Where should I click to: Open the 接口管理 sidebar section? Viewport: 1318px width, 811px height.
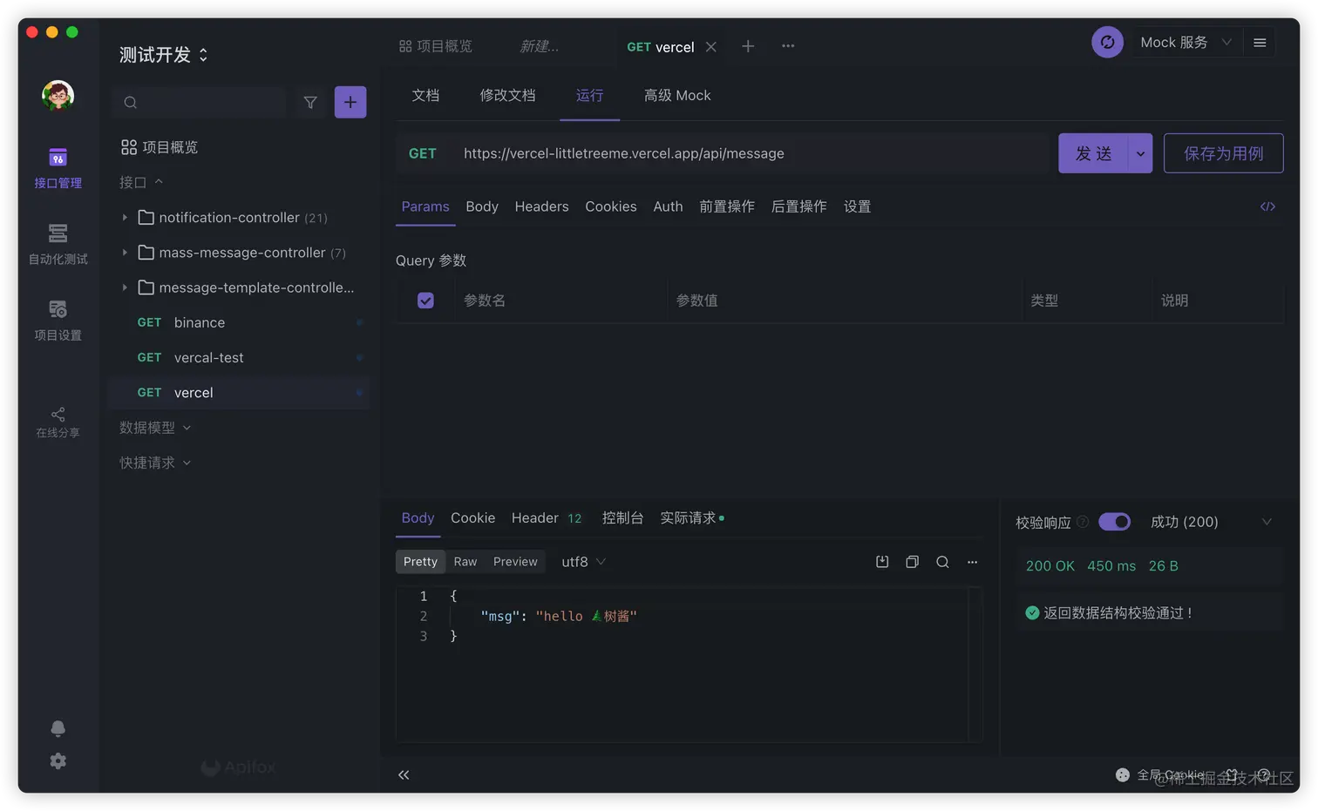tap(58, 168)
